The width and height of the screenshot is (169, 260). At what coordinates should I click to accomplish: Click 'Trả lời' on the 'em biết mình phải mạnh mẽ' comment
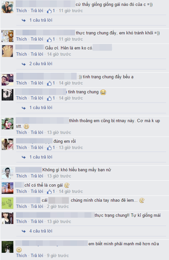[x=37, y=255]
